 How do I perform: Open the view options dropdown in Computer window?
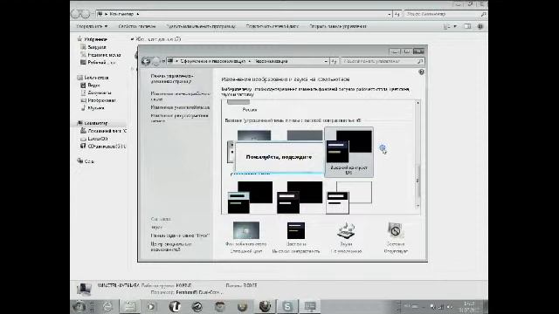click(455, 26)
